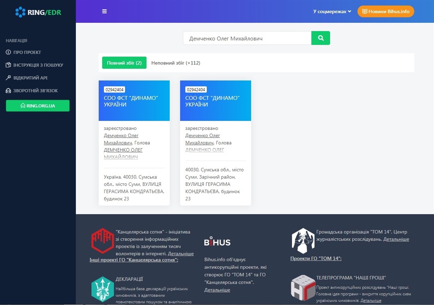Click the RING/EDR logo
This screenshot has height=305, width=434.
point(38,12)
